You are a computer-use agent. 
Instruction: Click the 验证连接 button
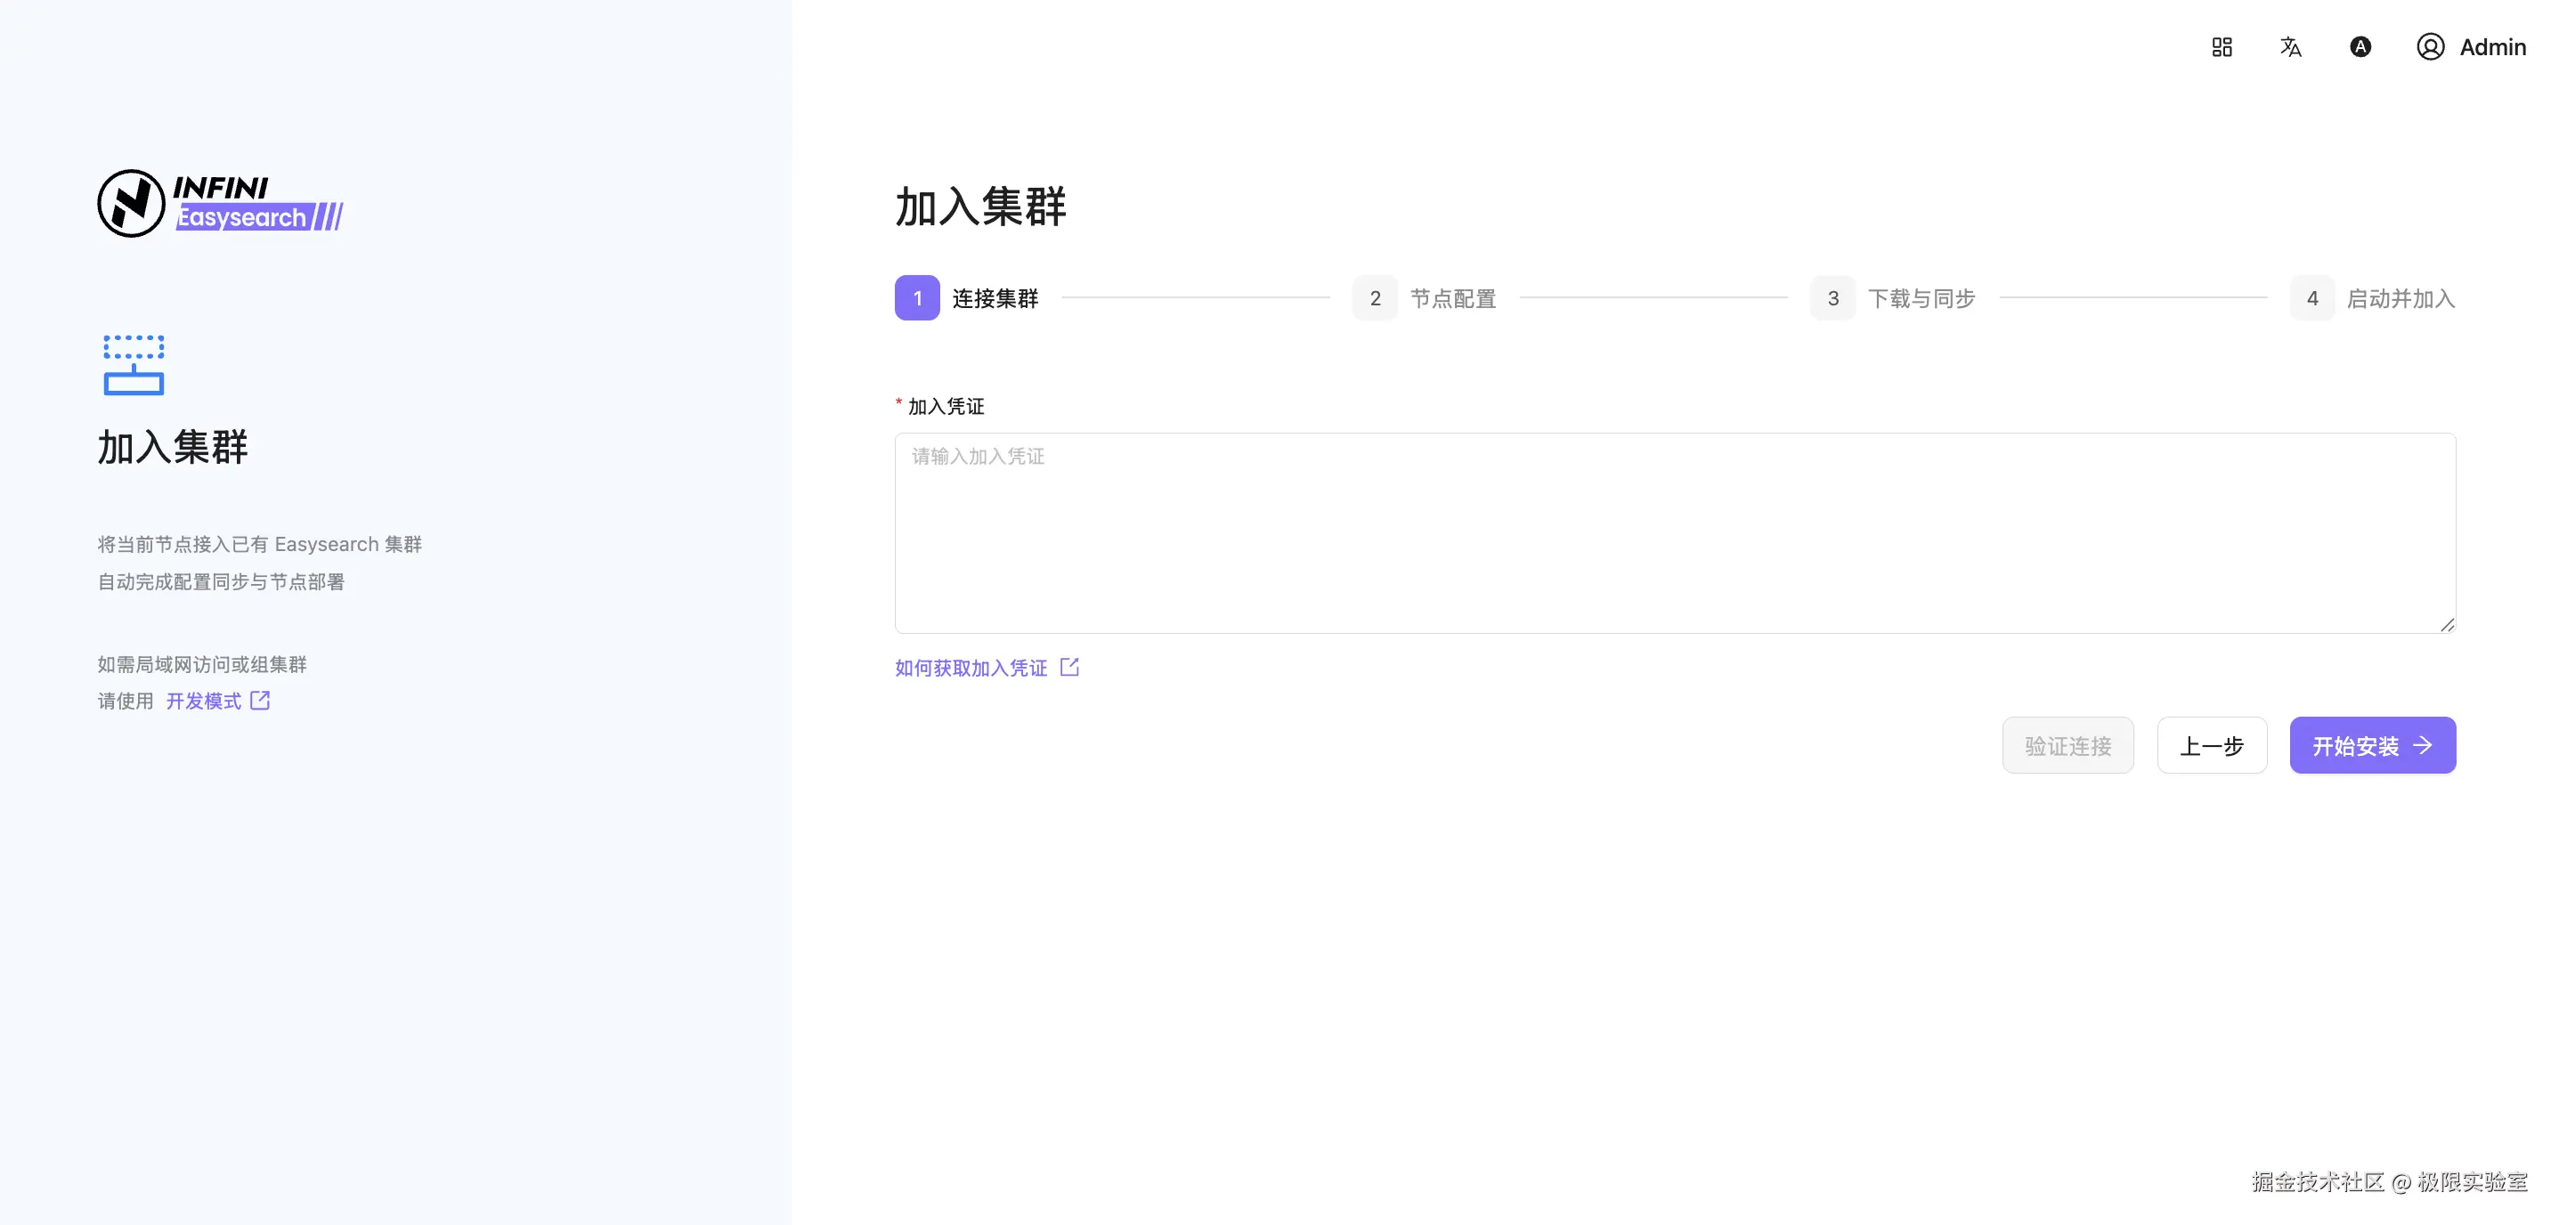tap(2068, 745)
